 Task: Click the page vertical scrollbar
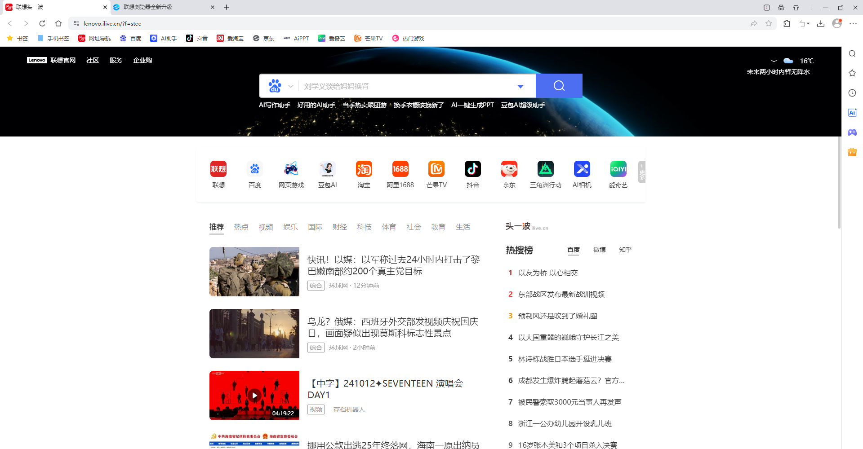point(839,182)
